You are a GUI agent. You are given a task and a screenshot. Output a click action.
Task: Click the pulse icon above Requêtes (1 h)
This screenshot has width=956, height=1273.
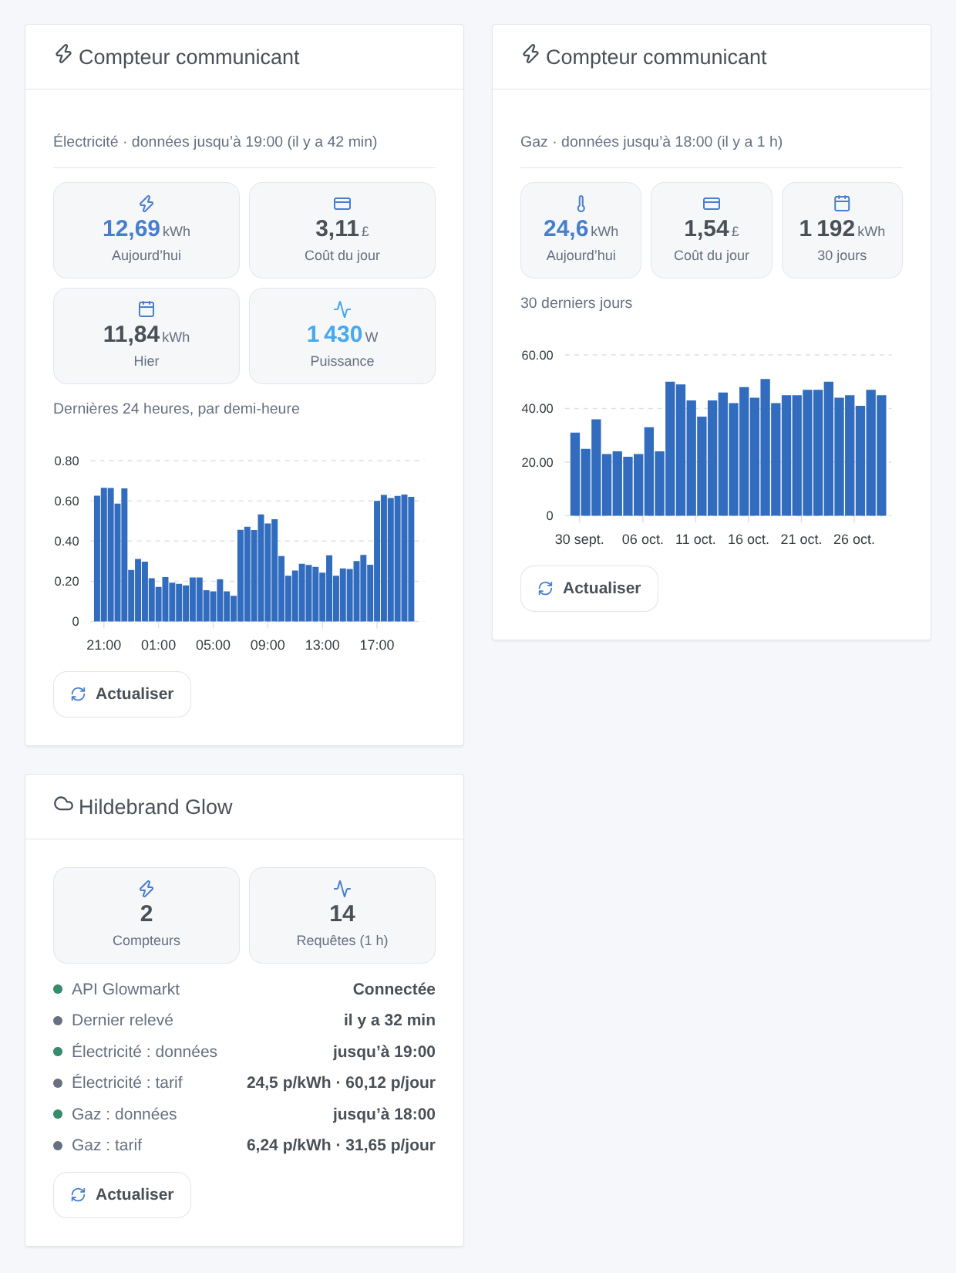(342, 889)
